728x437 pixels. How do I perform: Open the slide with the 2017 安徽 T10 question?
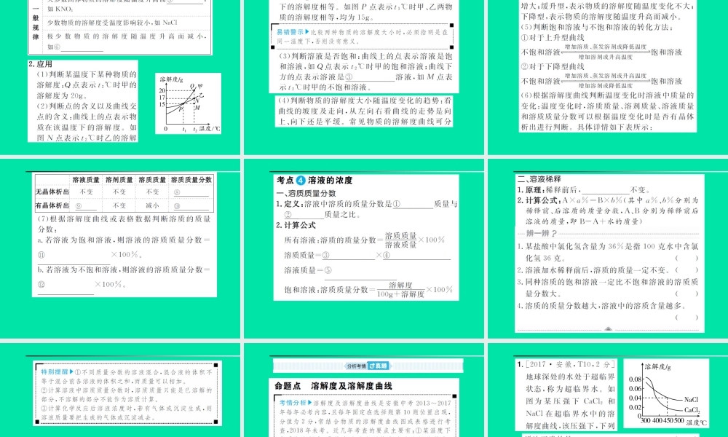[608, 390]
